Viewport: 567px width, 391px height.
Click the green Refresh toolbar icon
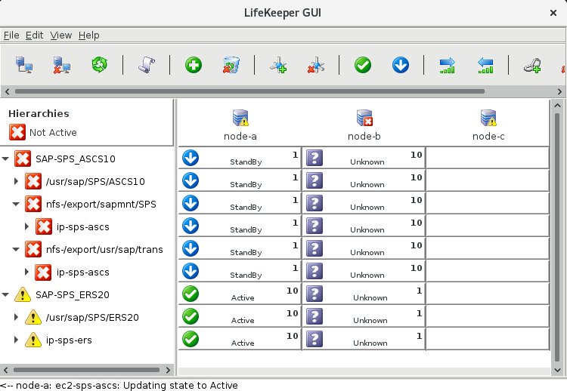[x=100, y=65]
